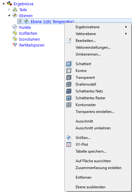Expand the Teile tree node
This screenshot has width=132, height=192.
[9, 9]
